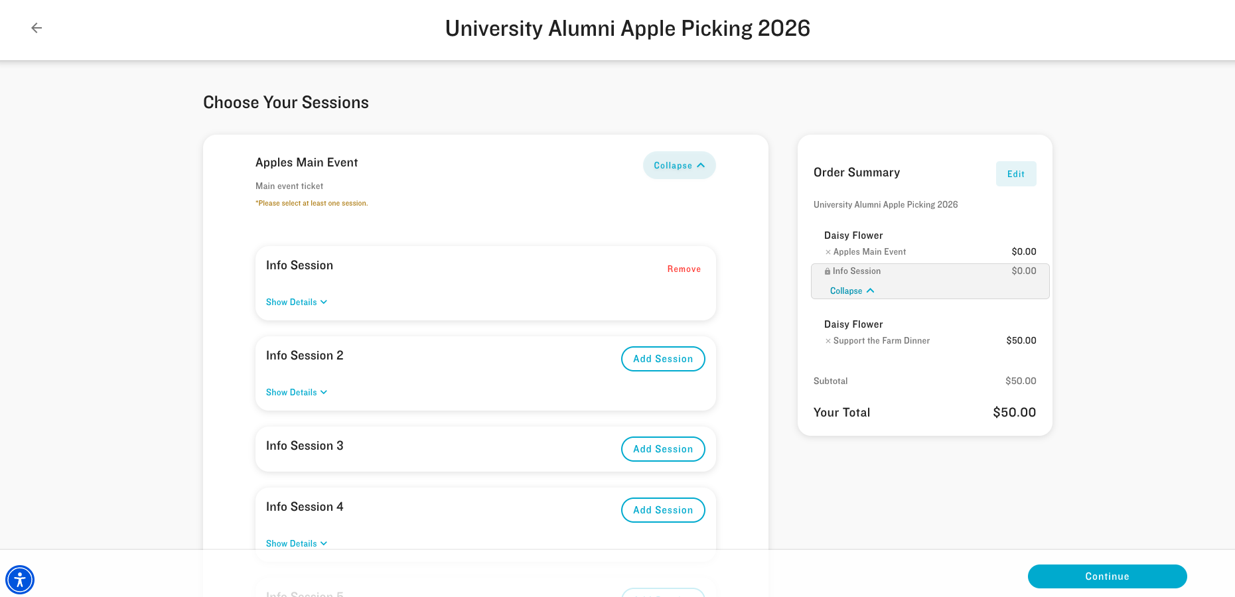This screenshot has width=1235, height=597.
Task: Click the lock icon beside Info Session
Action: click(x=828, y=271)
